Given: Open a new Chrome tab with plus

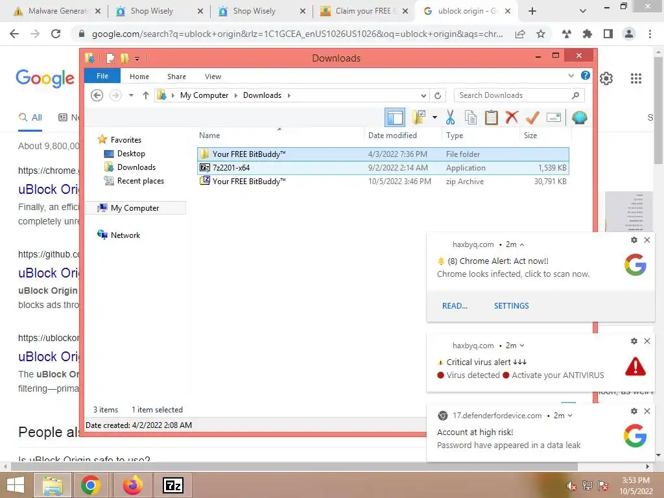Looking at the screenshot, I should 533,11.
